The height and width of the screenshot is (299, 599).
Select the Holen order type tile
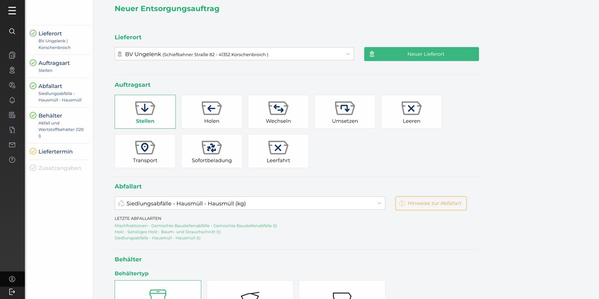212,112
